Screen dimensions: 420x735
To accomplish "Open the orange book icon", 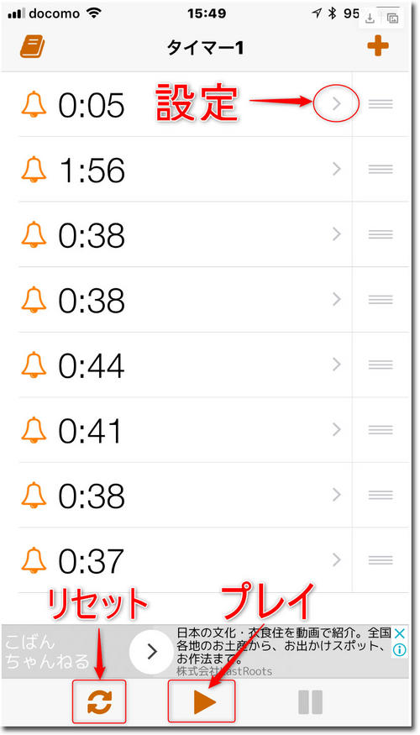I will point(33,47).
